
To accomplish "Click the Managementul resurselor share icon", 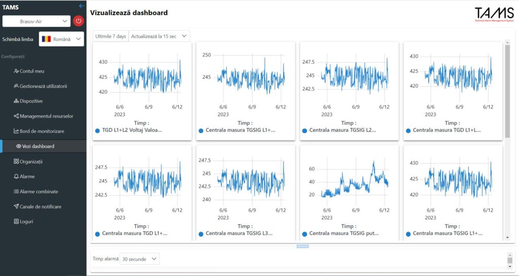I will pyautogui.click(x=16, y=116).
